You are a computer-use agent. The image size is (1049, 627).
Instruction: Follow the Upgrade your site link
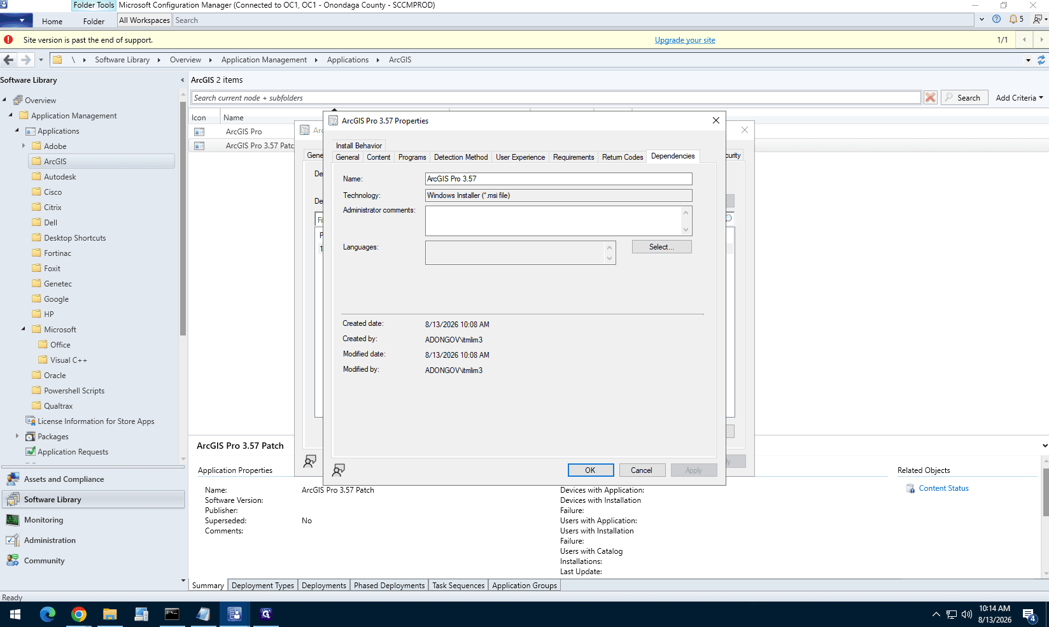tap(685, 40)
